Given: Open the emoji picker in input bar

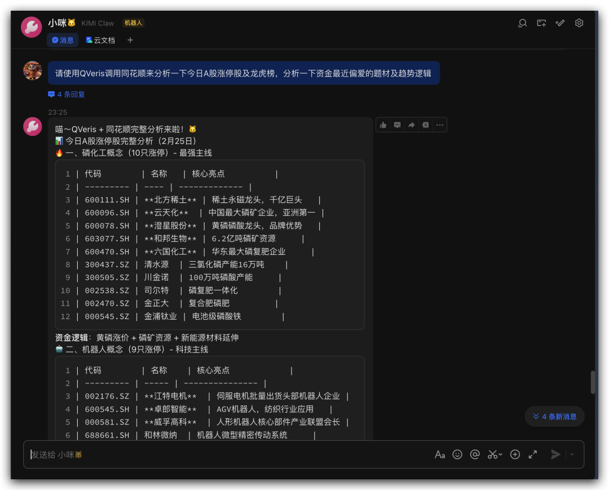Looking at the screenshot, I should pos(457,454).
